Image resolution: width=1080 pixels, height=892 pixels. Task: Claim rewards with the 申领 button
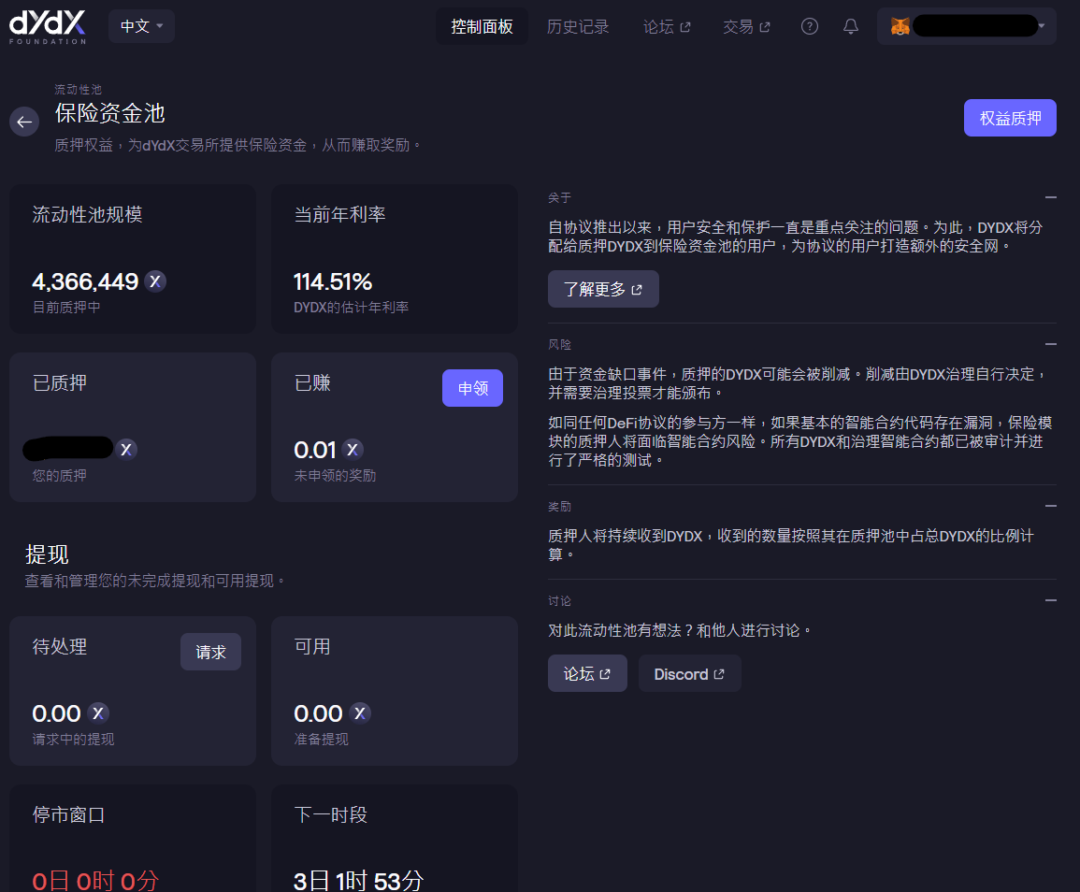coord(472,388)
